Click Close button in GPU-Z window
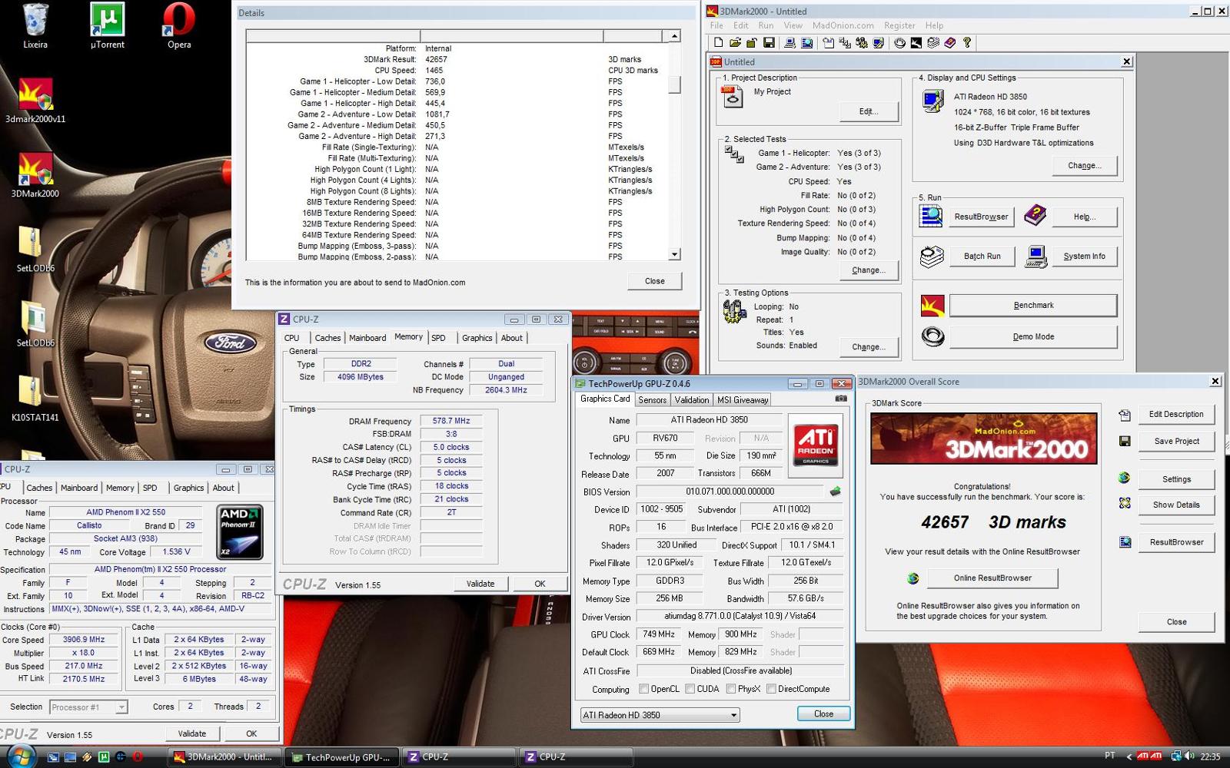This screenshot has height=768, width=1230. [823, 714]
